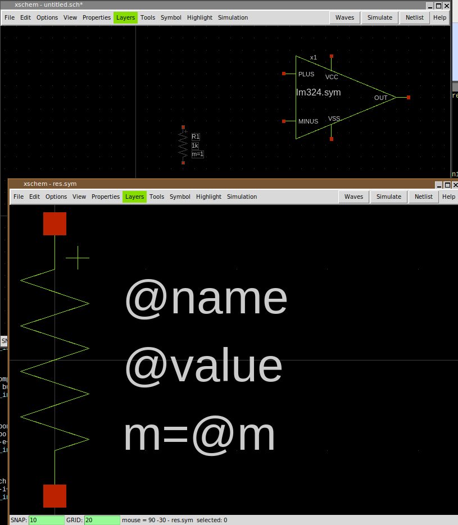Open the Symbol menu in top window
The height and width of the screenshot is (525, 458).
[171, 17]
